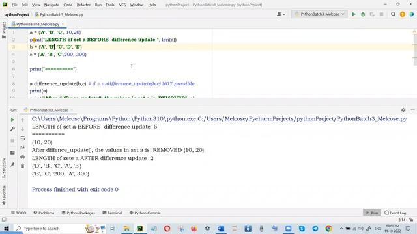The height and width of the screenshot is (234, 417).
Task: Open the Tools menu
Action: pyautogui.click(x=109, y=5)
